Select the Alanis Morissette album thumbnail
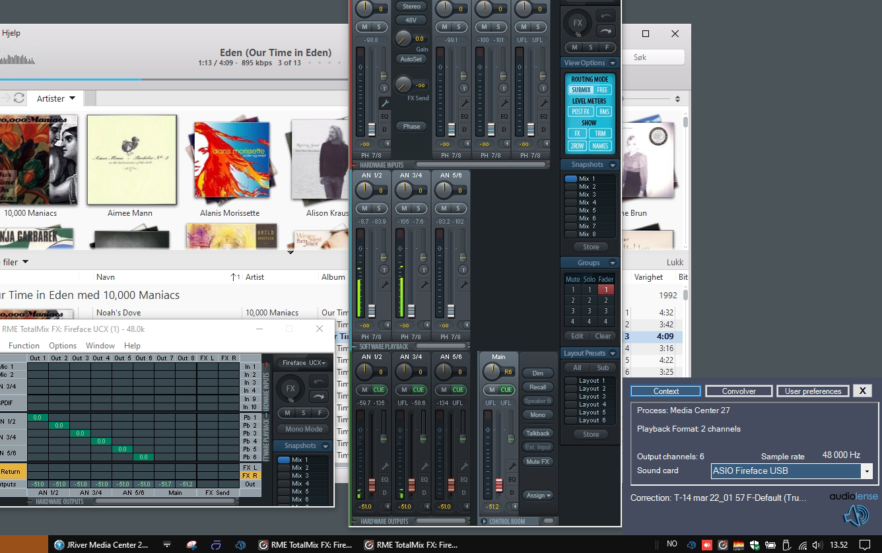 click(232, 160)
